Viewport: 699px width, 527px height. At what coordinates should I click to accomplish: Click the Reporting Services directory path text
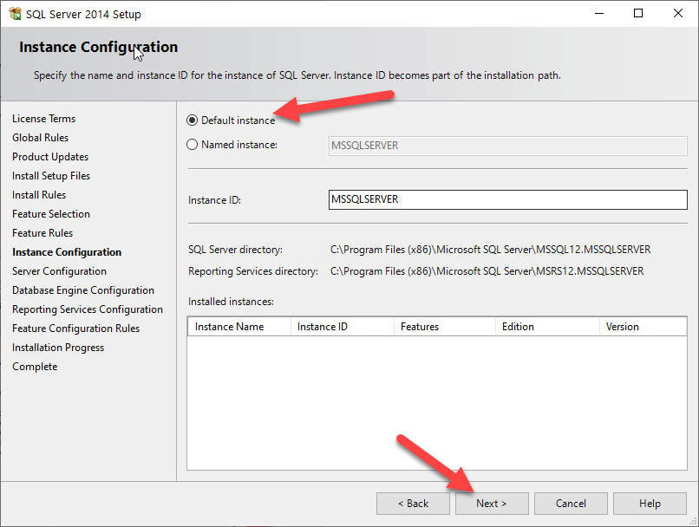pos(487,271)
